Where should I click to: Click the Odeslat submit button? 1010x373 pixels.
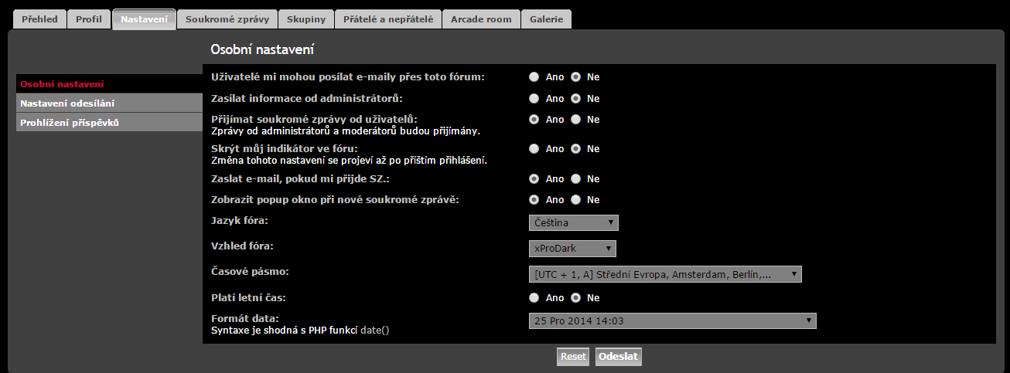618,357
